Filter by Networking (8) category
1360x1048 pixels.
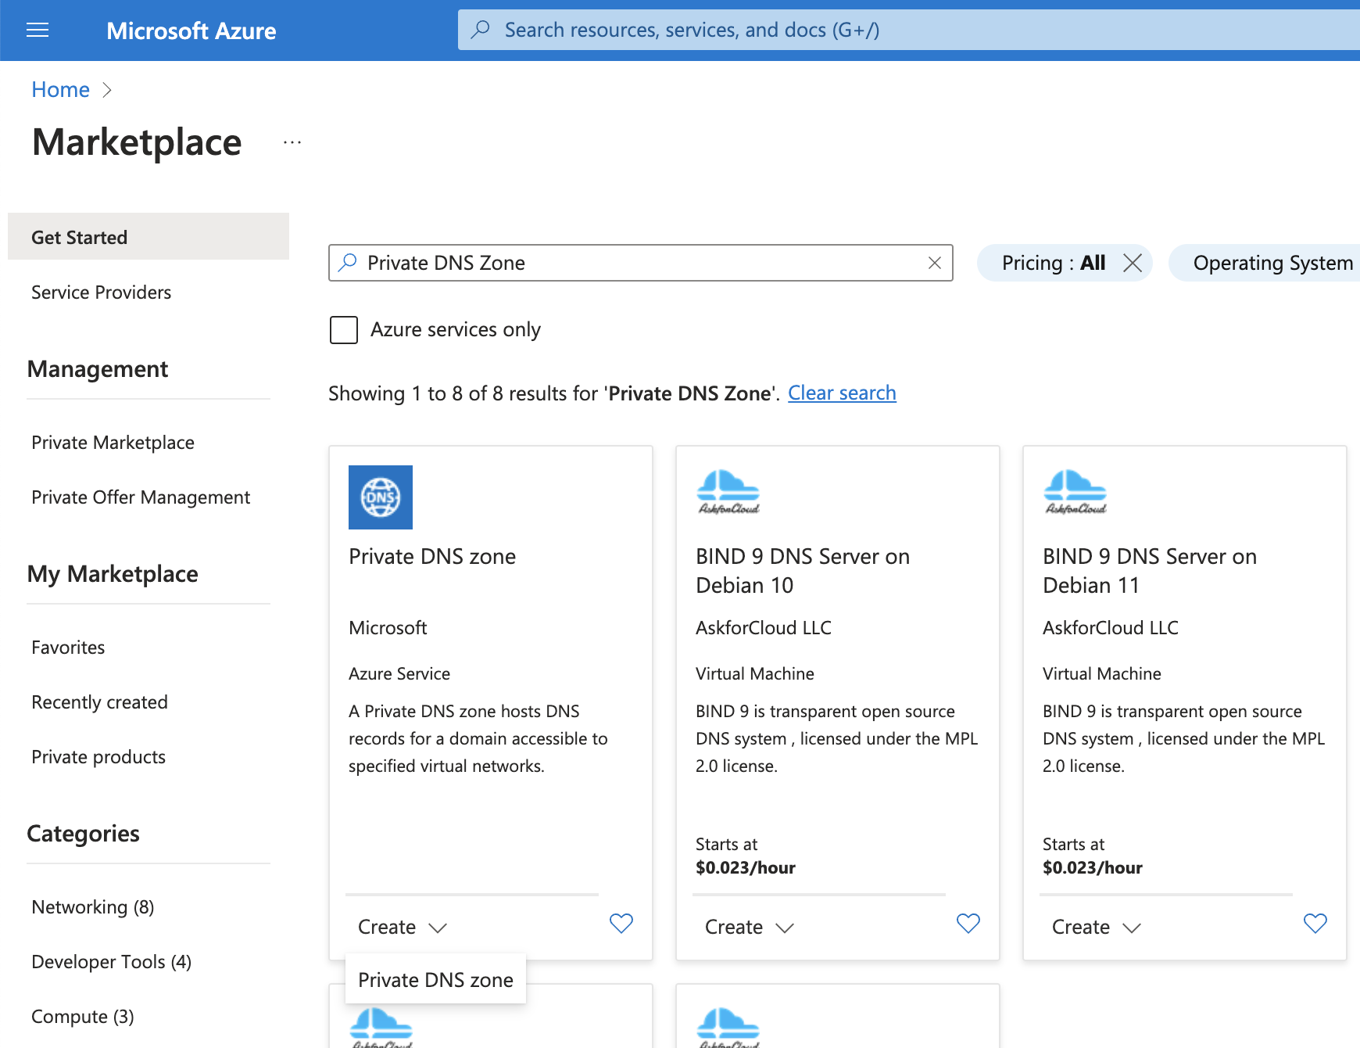coord(93,907)
